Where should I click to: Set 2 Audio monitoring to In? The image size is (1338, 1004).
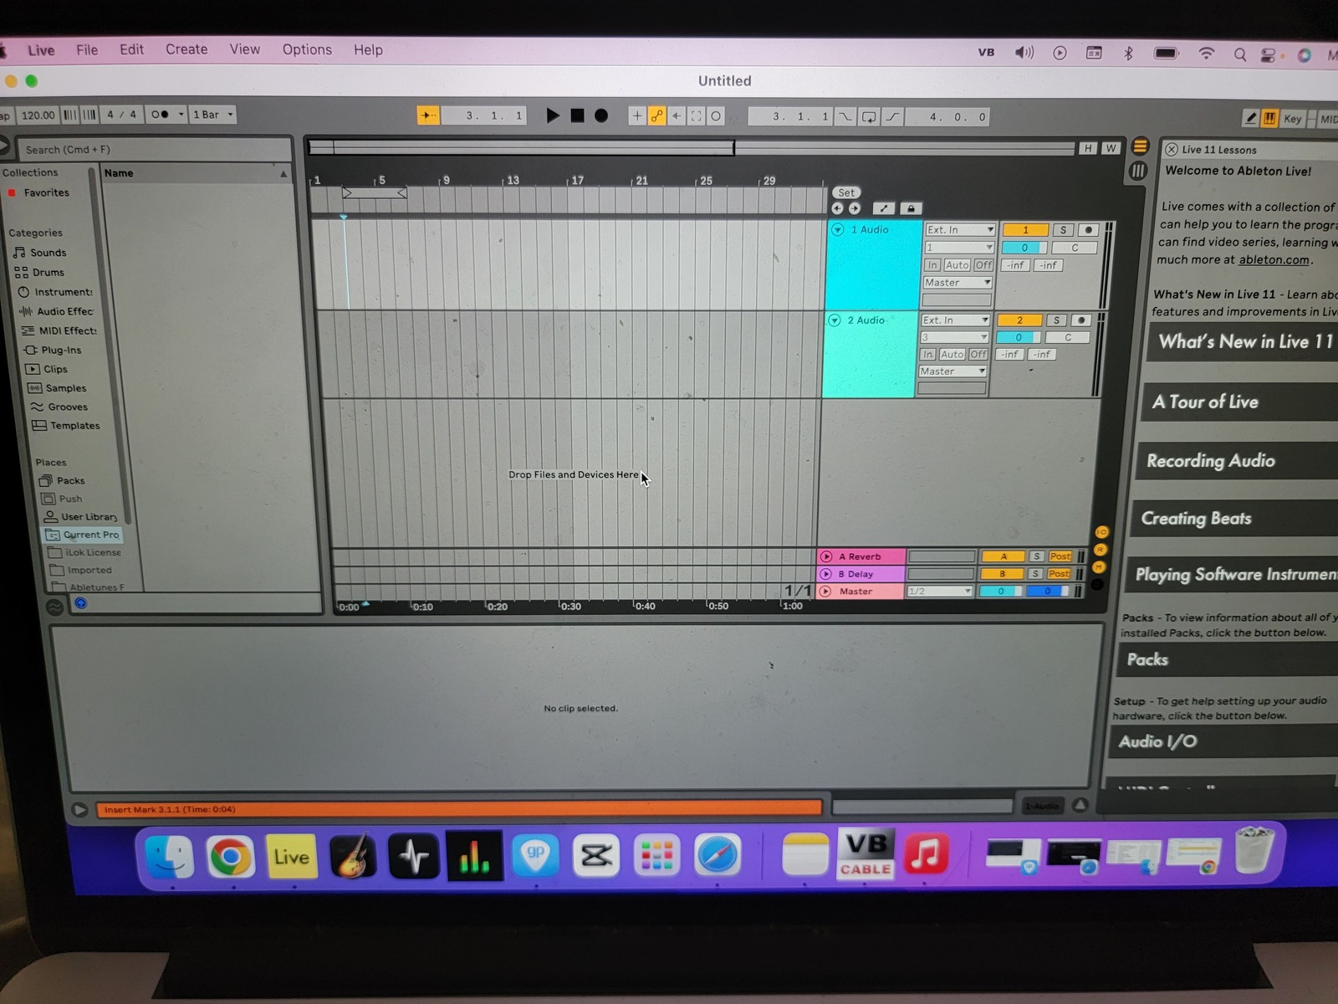click(927, 354)
